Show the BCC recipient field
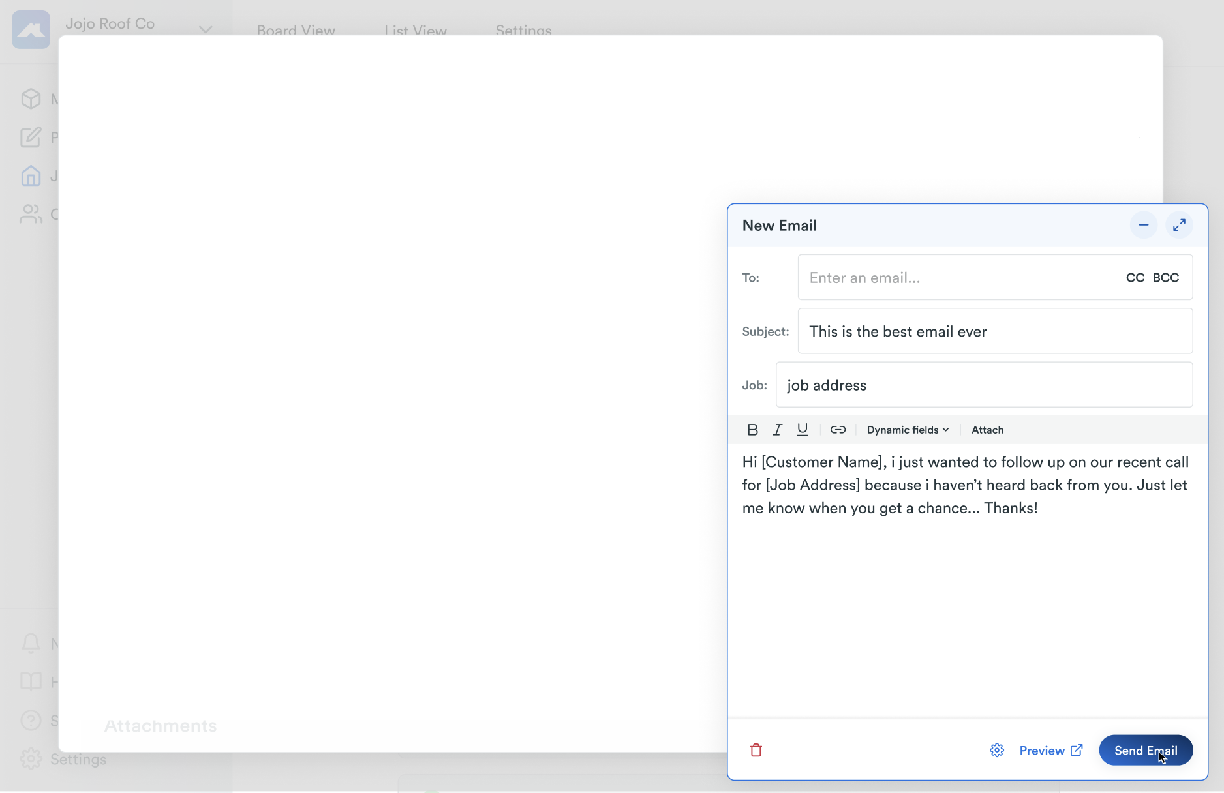This screenshot has width=1224, height=793. click(1166, 278)
